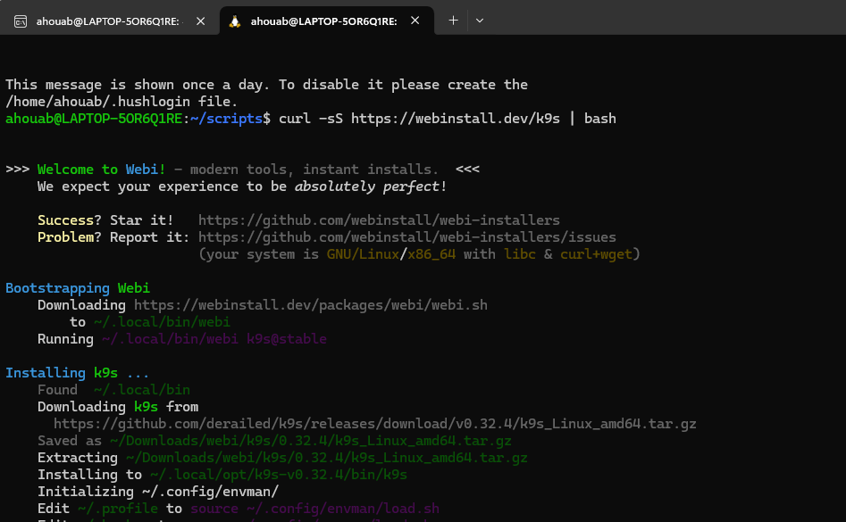
Task: Close the Linux penguin terminal tab
Action: click(x=415, y=21)
